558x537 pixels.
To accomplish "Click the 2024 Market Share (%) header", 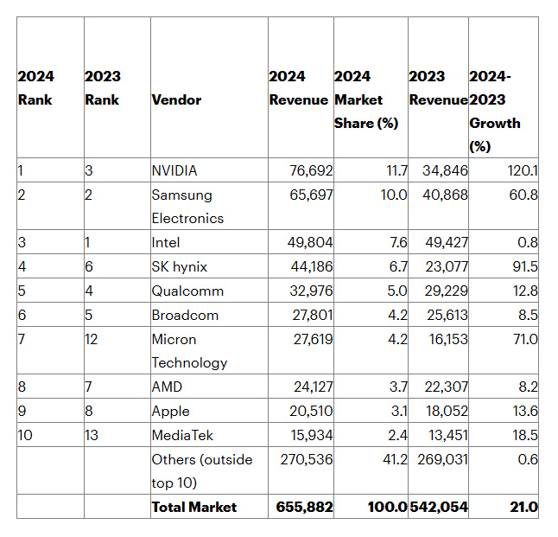I will (366, 99).
